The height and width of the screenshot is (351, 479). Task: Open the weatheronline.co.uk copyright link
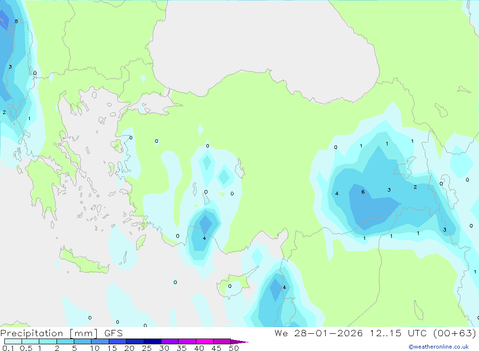(439, 347)
